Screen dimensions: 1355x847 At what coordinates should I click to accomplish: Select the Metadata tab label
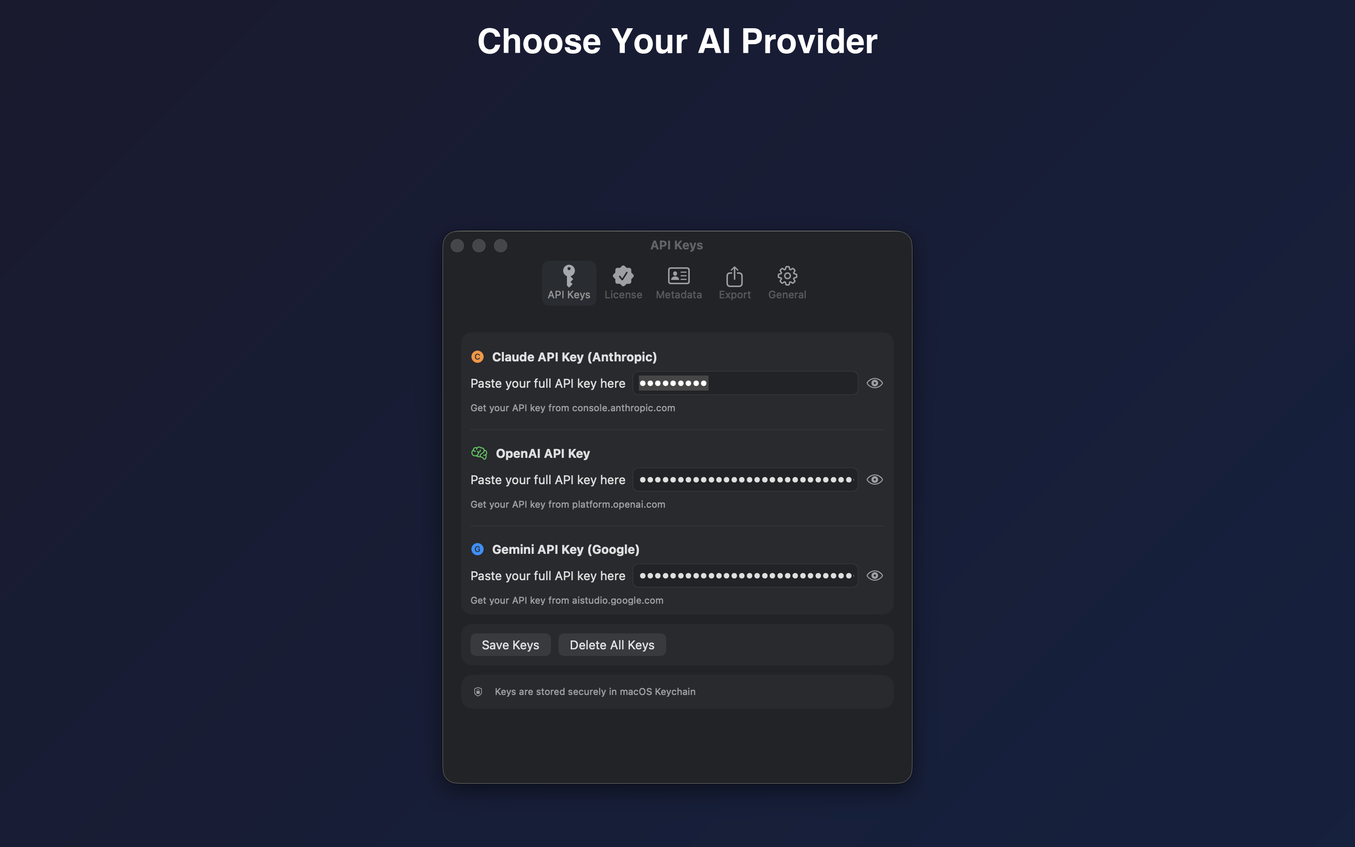[678, 295]
